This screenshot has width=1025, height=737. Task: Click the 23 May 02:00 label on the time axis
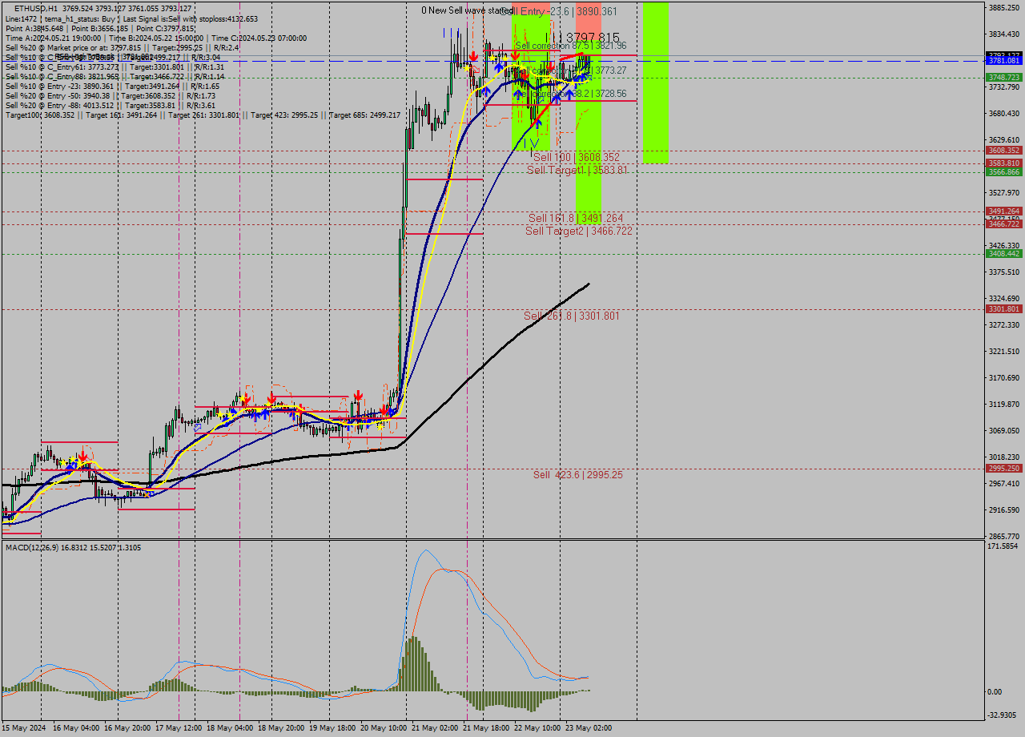click(587, 728)
